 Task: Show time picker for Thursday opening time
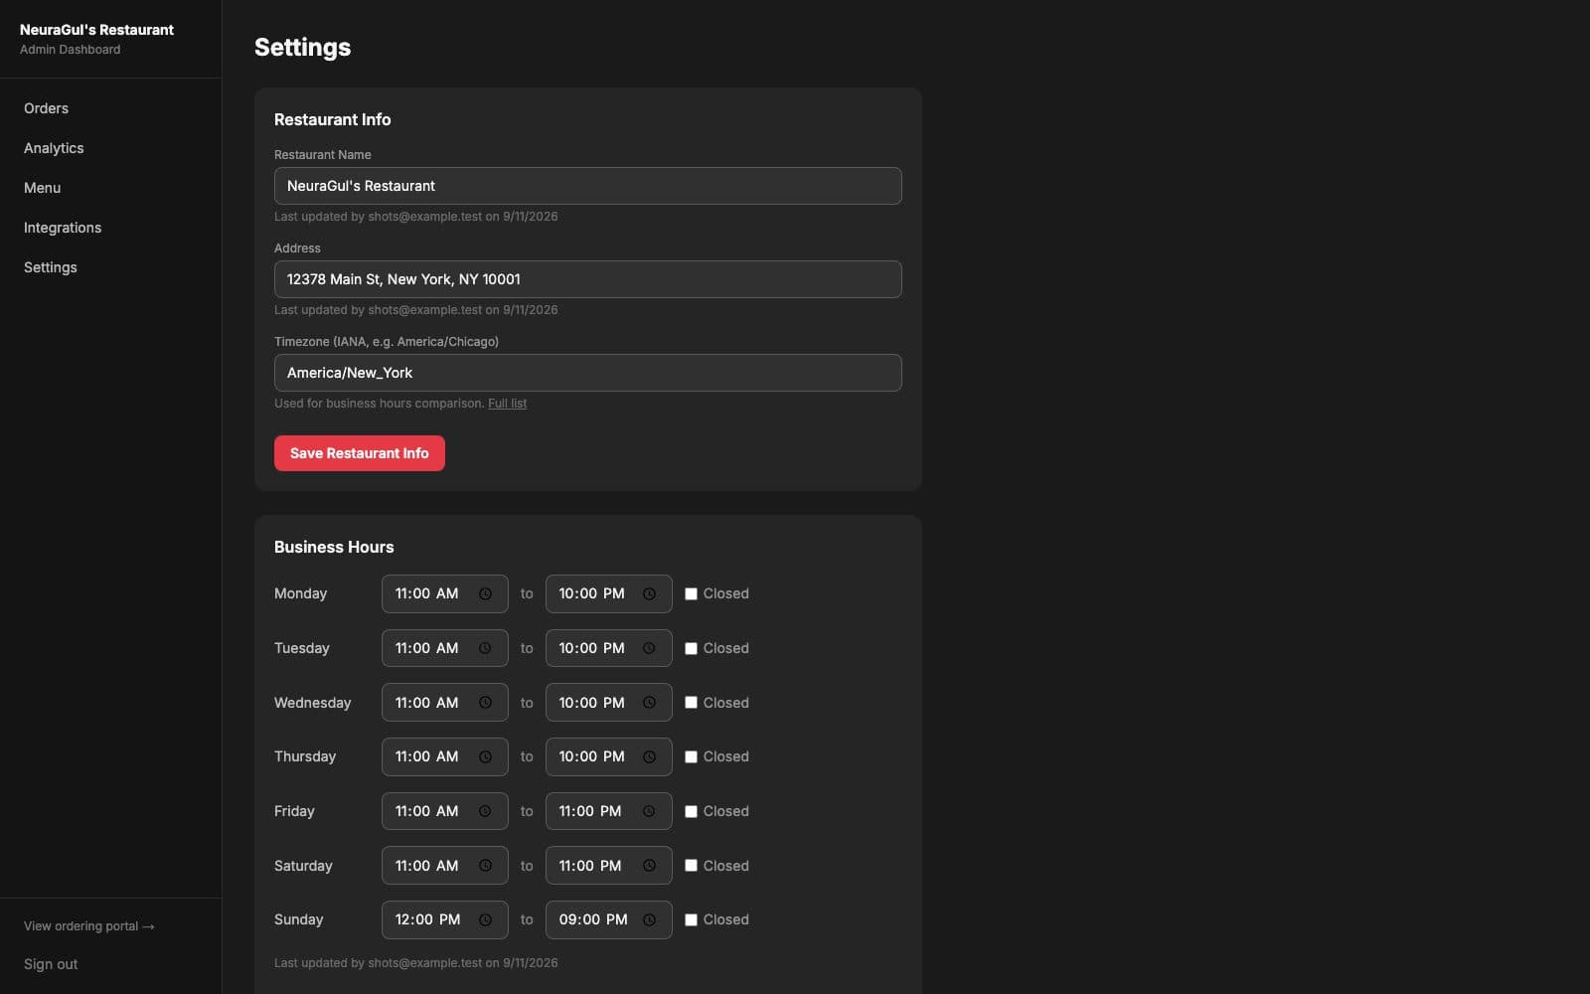(x=485, y=756)
